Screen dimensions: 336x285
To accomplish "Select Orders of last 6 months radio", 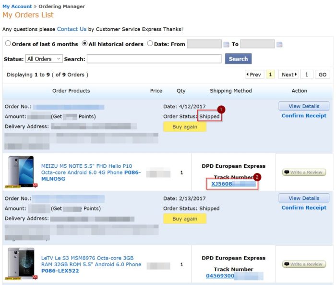I will click(8, 43).
